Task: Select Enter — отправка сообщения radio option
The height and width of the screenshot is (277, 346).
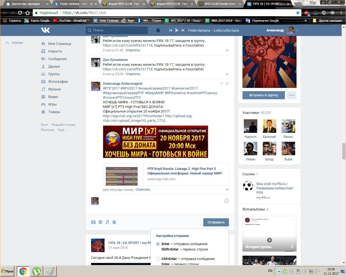Action: click(x=158, y=244)
